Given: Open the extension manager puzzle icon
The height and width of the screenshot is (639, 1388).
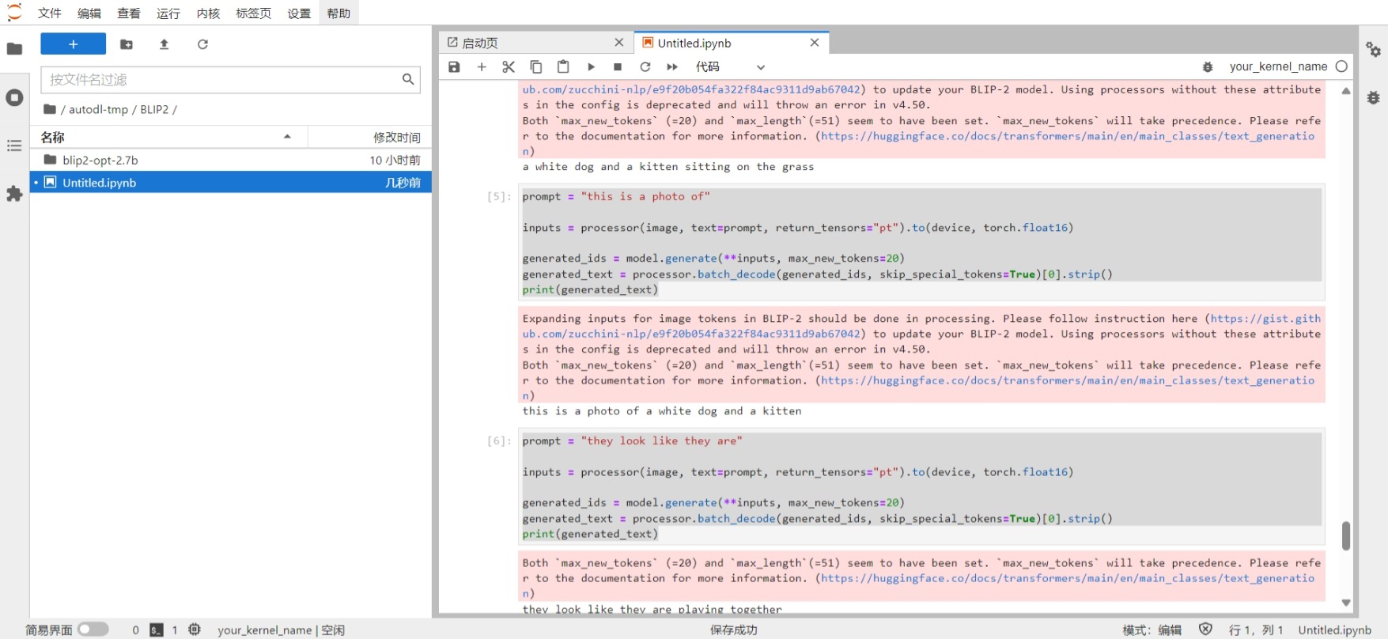Looking at the screenshot, I should point(14,194).
